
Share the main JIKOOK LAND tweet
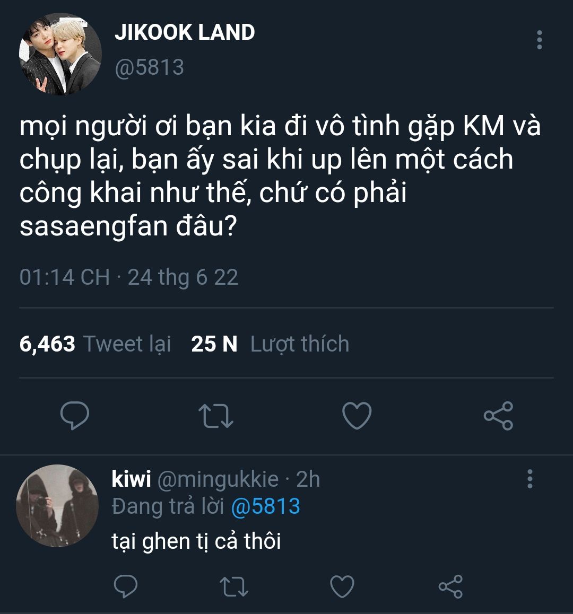pos(498,416)
